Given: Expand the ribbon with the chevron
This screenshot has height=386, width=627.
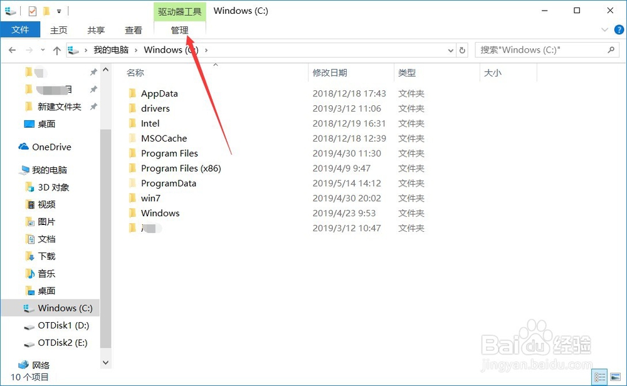Looking at the screenshot, I should coord(604,29).
